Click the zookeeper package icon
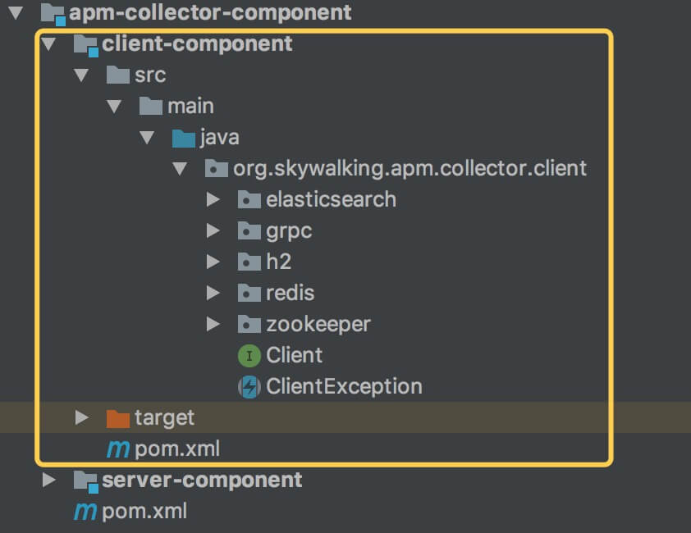The width and height of the screenshot is (691, 533). coord(249,325)
